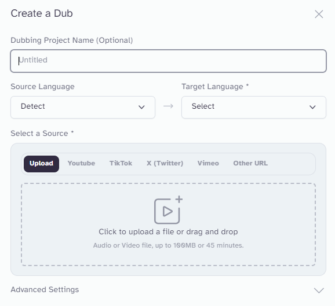Image resolution: width=335 pixels, height=306 pixels.
Task: Switch to the Vimeo source tab
Action: 208,163
